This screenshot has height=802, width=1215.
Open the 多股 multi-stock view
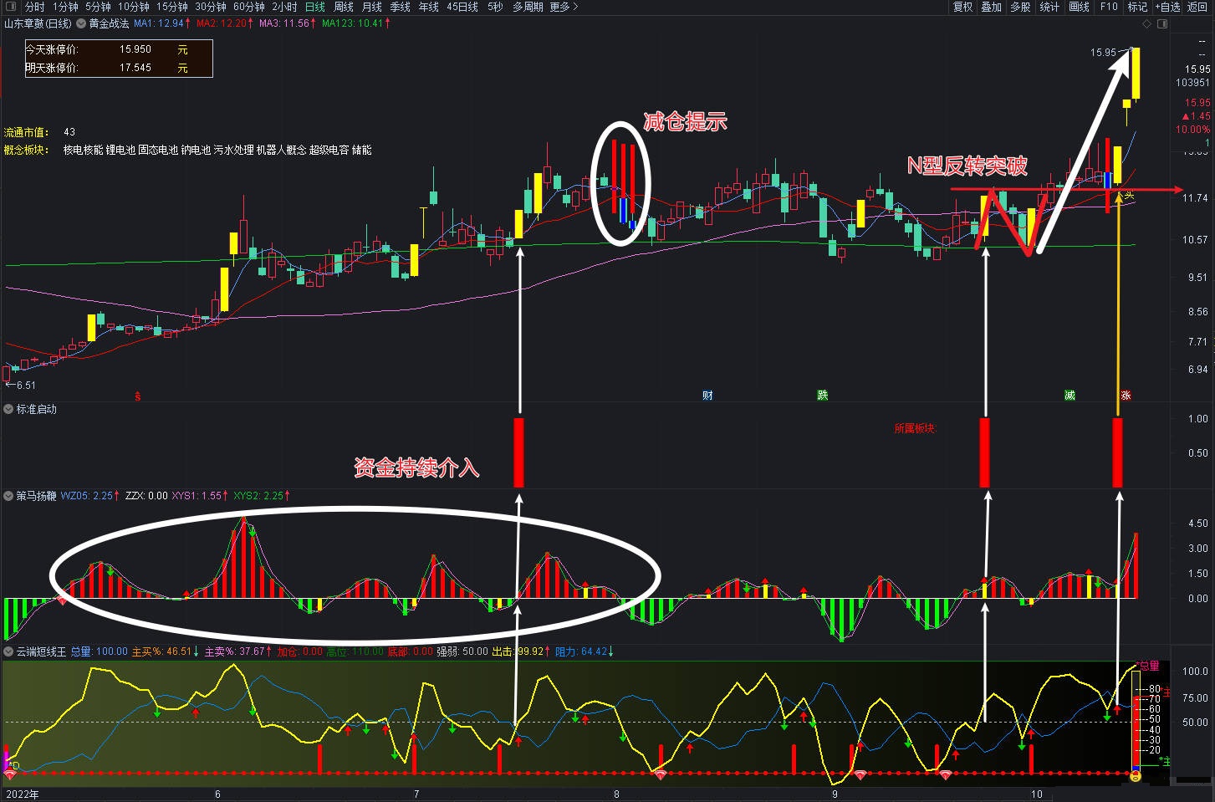tap(1020, 7)
